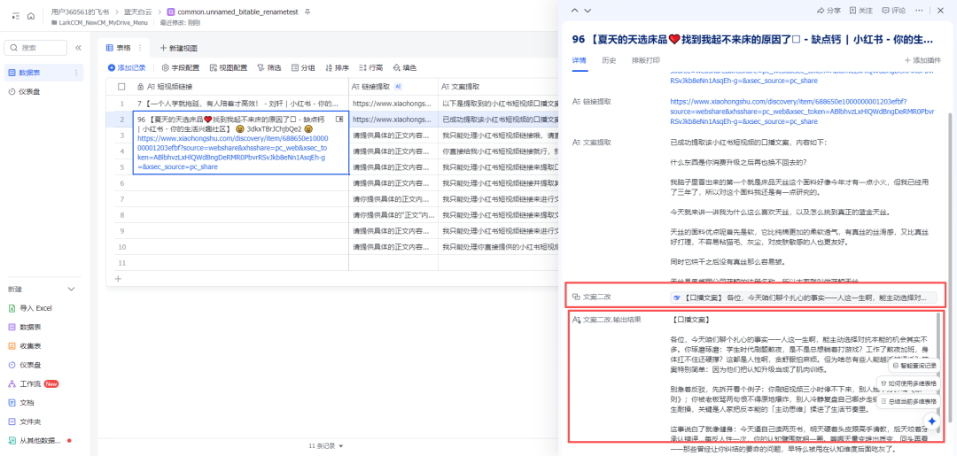Select the 表格 view tab
The width and height of the screenshot is (957, 456).
119,48
